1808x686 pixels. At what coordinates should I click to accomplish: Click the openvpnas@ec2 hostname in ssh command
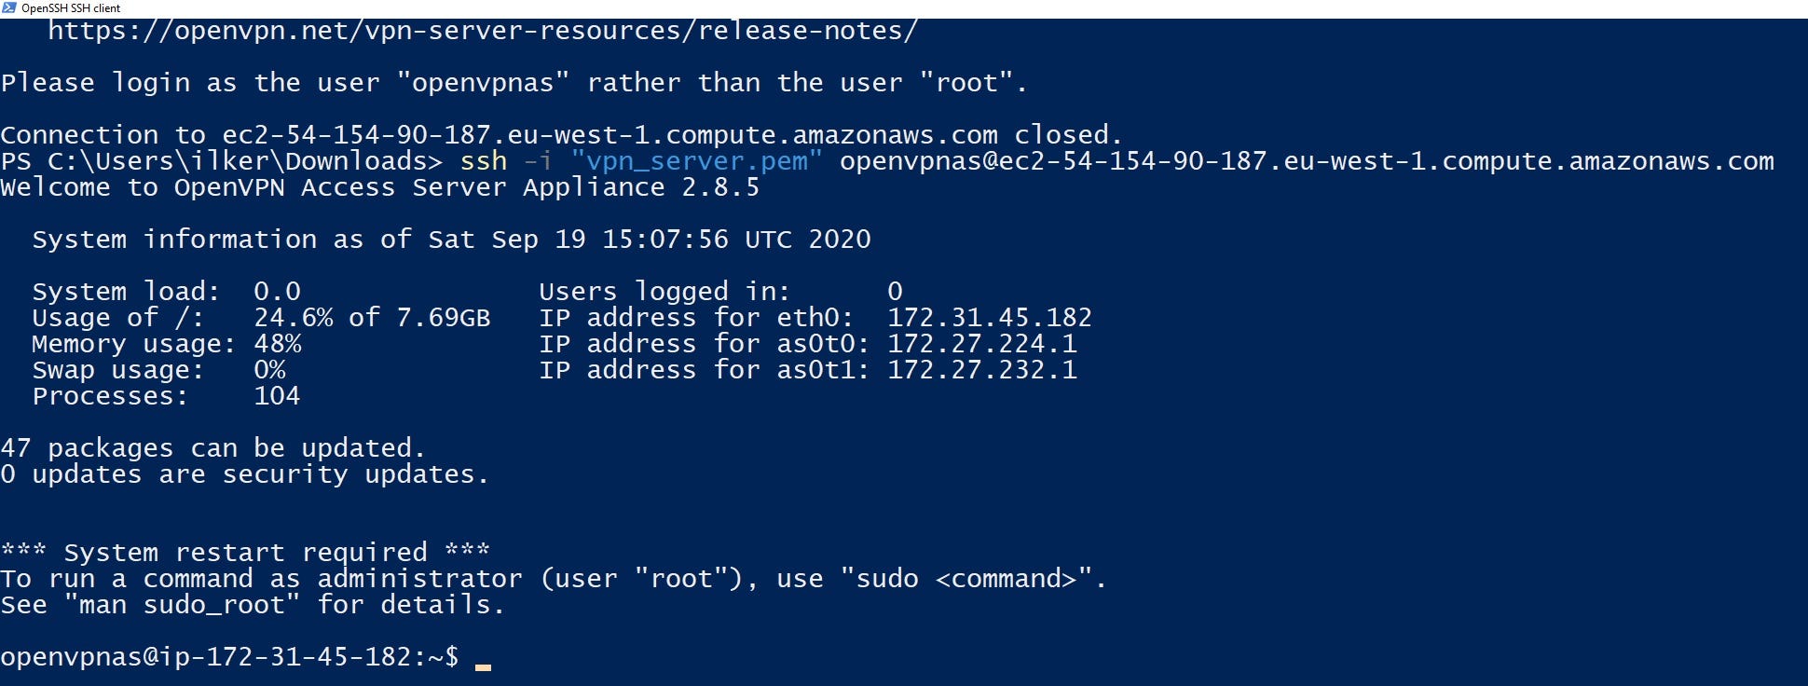coord(1307,161)
